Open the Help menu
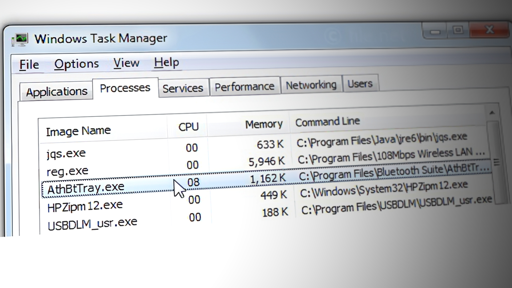 coord(166,62)
